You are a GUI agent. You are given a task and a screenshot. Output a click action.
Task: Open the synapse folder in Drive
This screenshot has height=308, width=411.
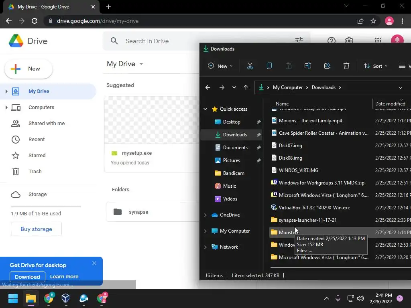tap(153, 212)
